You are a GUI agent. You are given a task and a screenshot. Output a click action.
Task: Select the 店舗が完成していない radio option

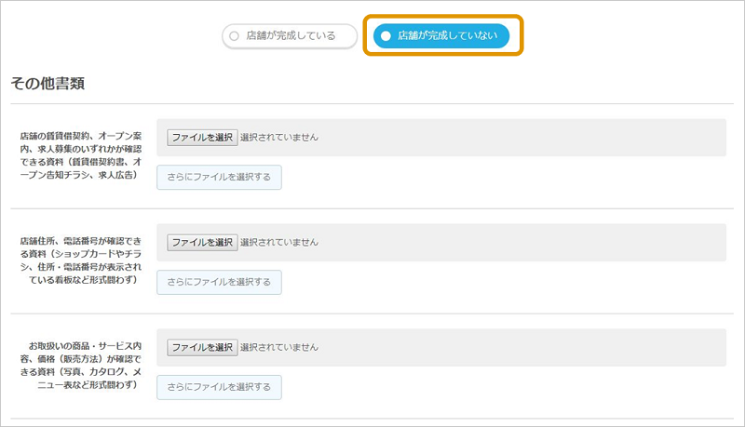click(x=441, y=36)
